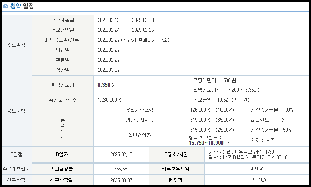Click the 공모사항 row header

[16, 111]
